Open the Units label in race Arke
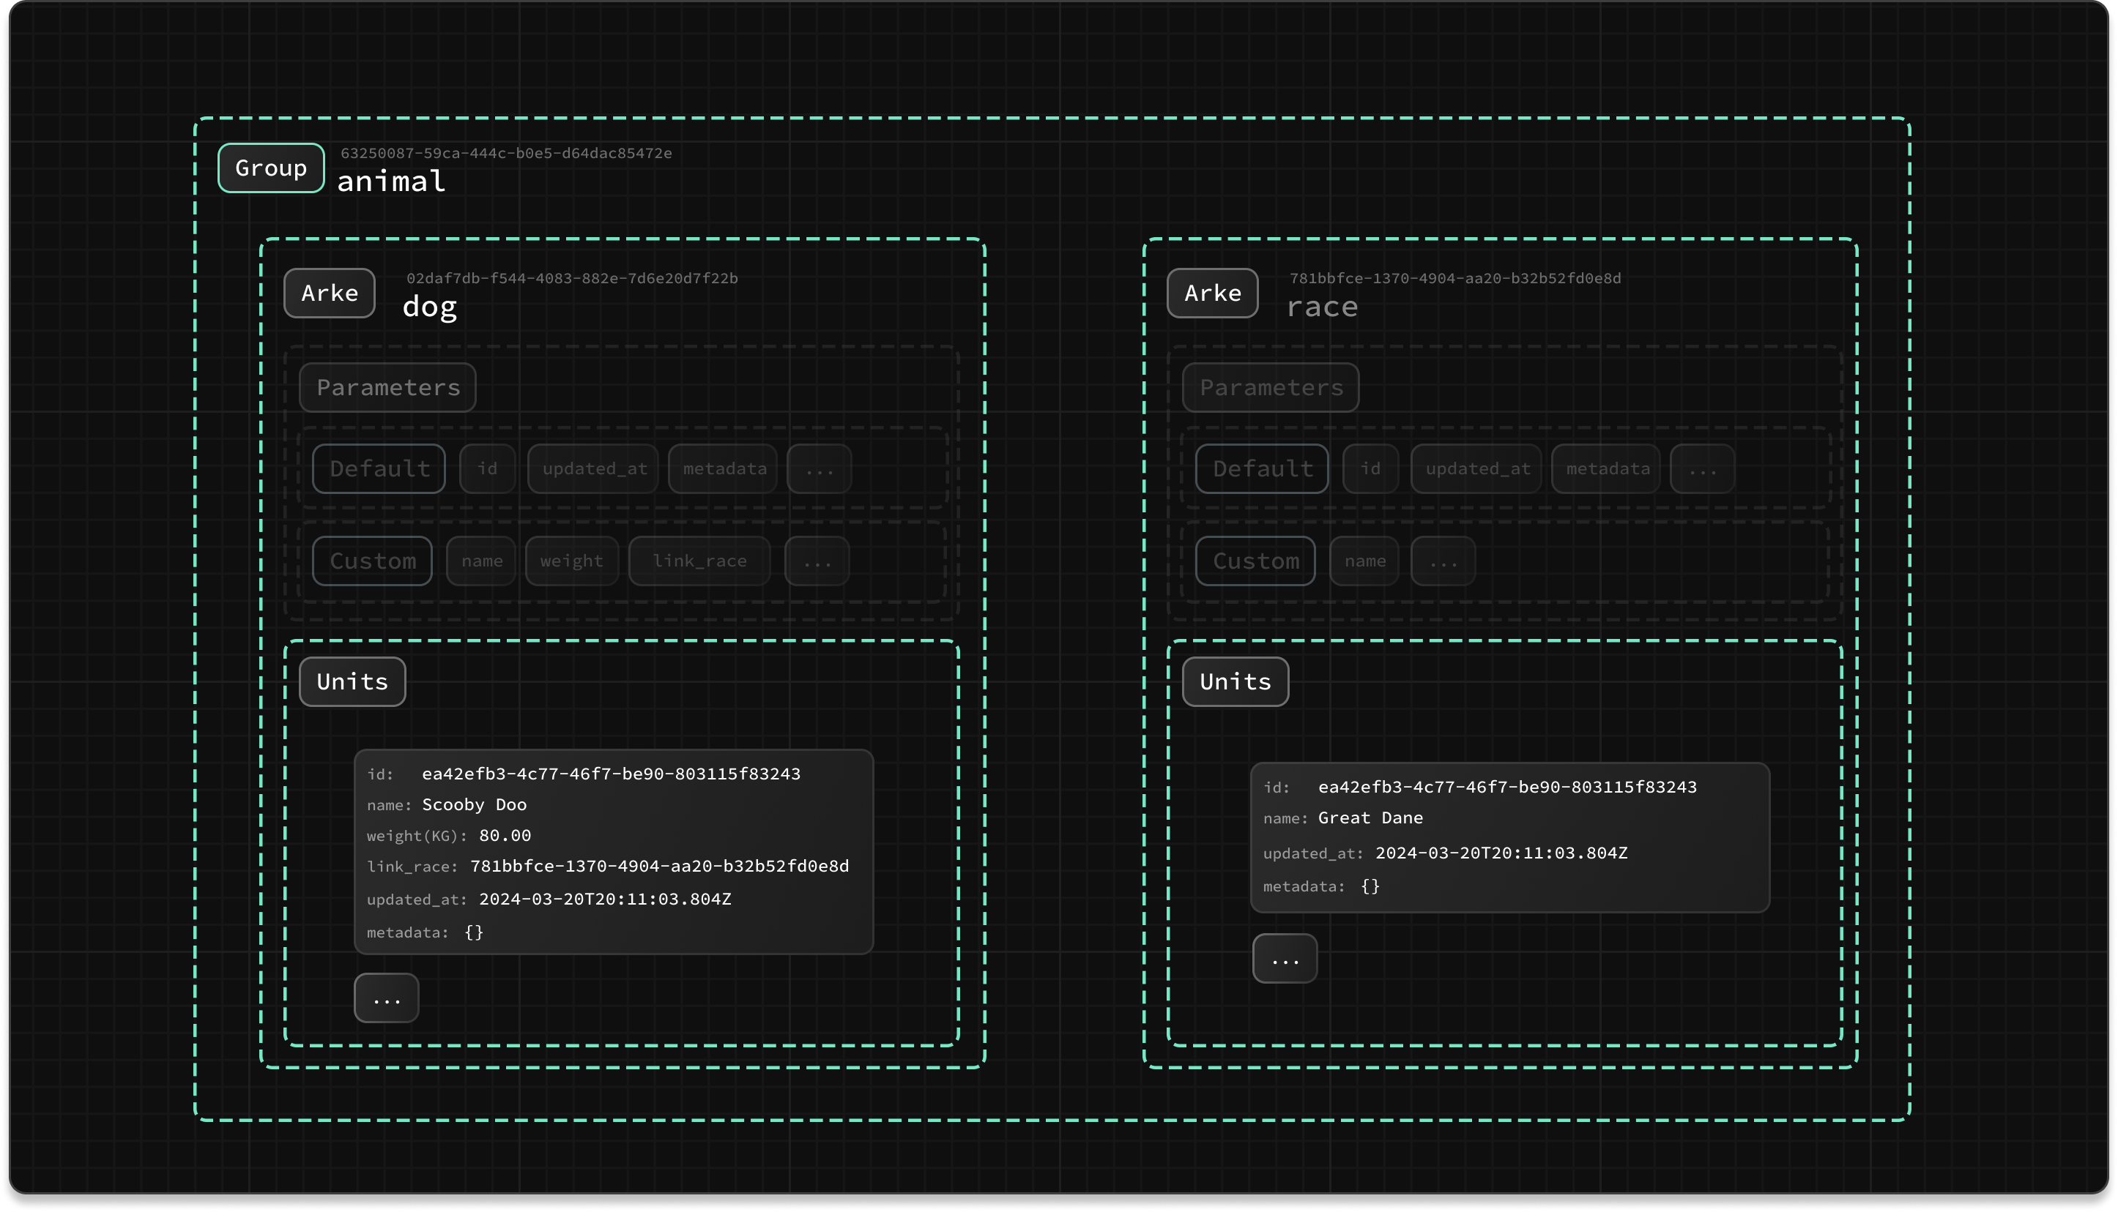The height and width of the screenshot is (1212, 2118). click(1235, 682)
